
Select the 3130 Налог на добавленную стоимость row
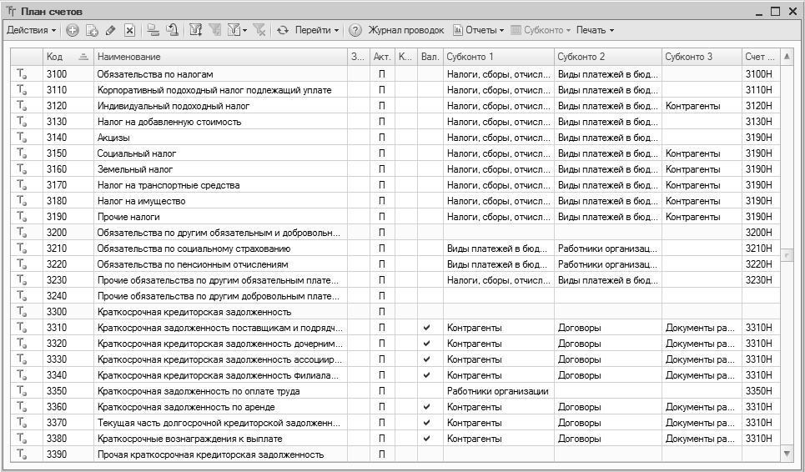(x=217, y=122)
